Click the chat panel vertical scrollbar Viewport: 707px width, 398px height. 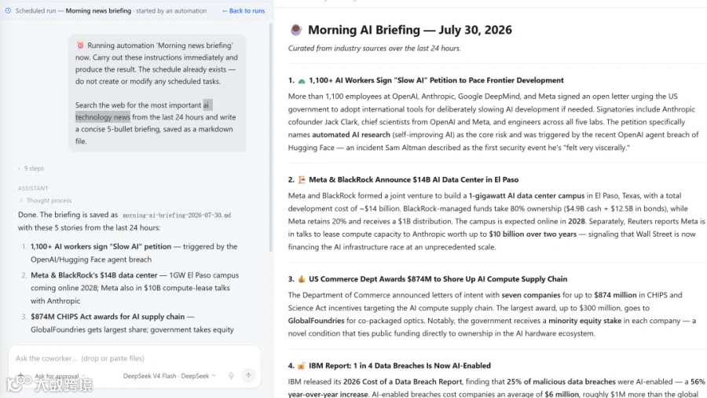tap(270, 138)
